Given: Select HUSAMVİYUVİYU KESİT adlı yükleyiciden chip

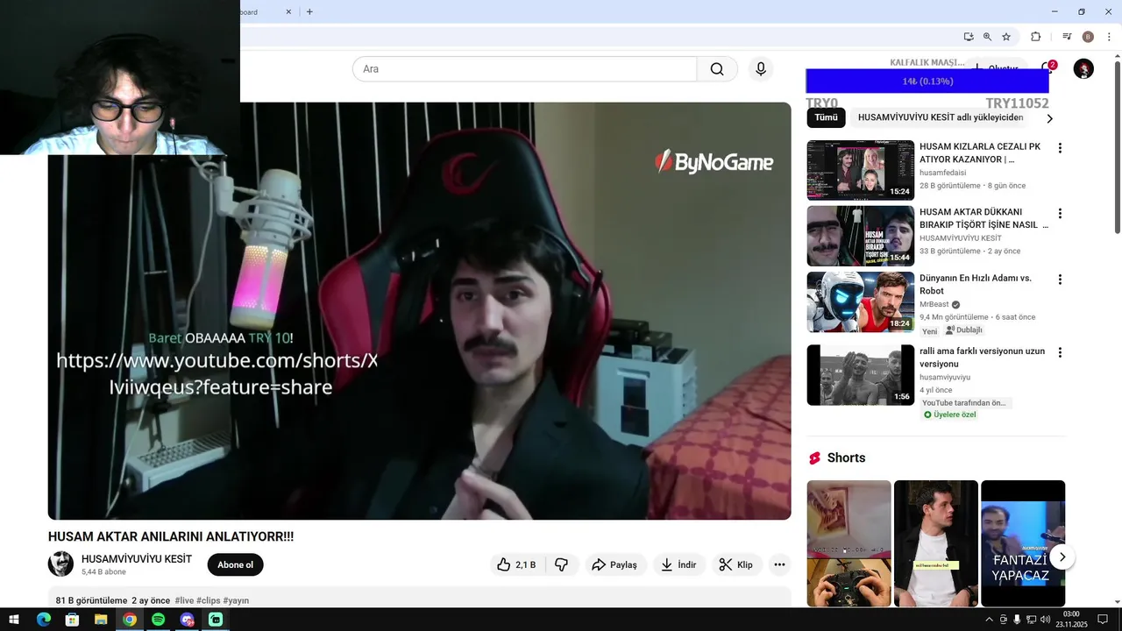Looking at the screenshot, I should tap(941, 117).
